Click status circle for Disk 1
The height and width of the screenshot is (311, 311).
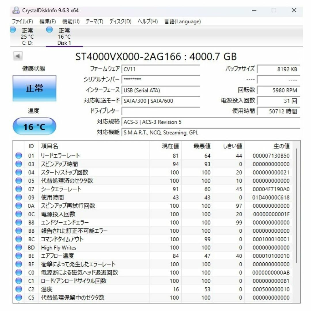(50, 30)
